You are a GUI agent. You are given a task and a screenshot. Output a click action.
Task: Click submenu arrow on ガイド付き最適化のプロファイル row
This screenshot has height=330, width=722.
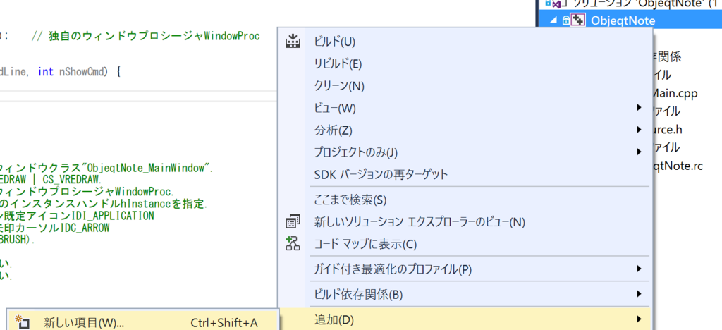click(639, 269)
